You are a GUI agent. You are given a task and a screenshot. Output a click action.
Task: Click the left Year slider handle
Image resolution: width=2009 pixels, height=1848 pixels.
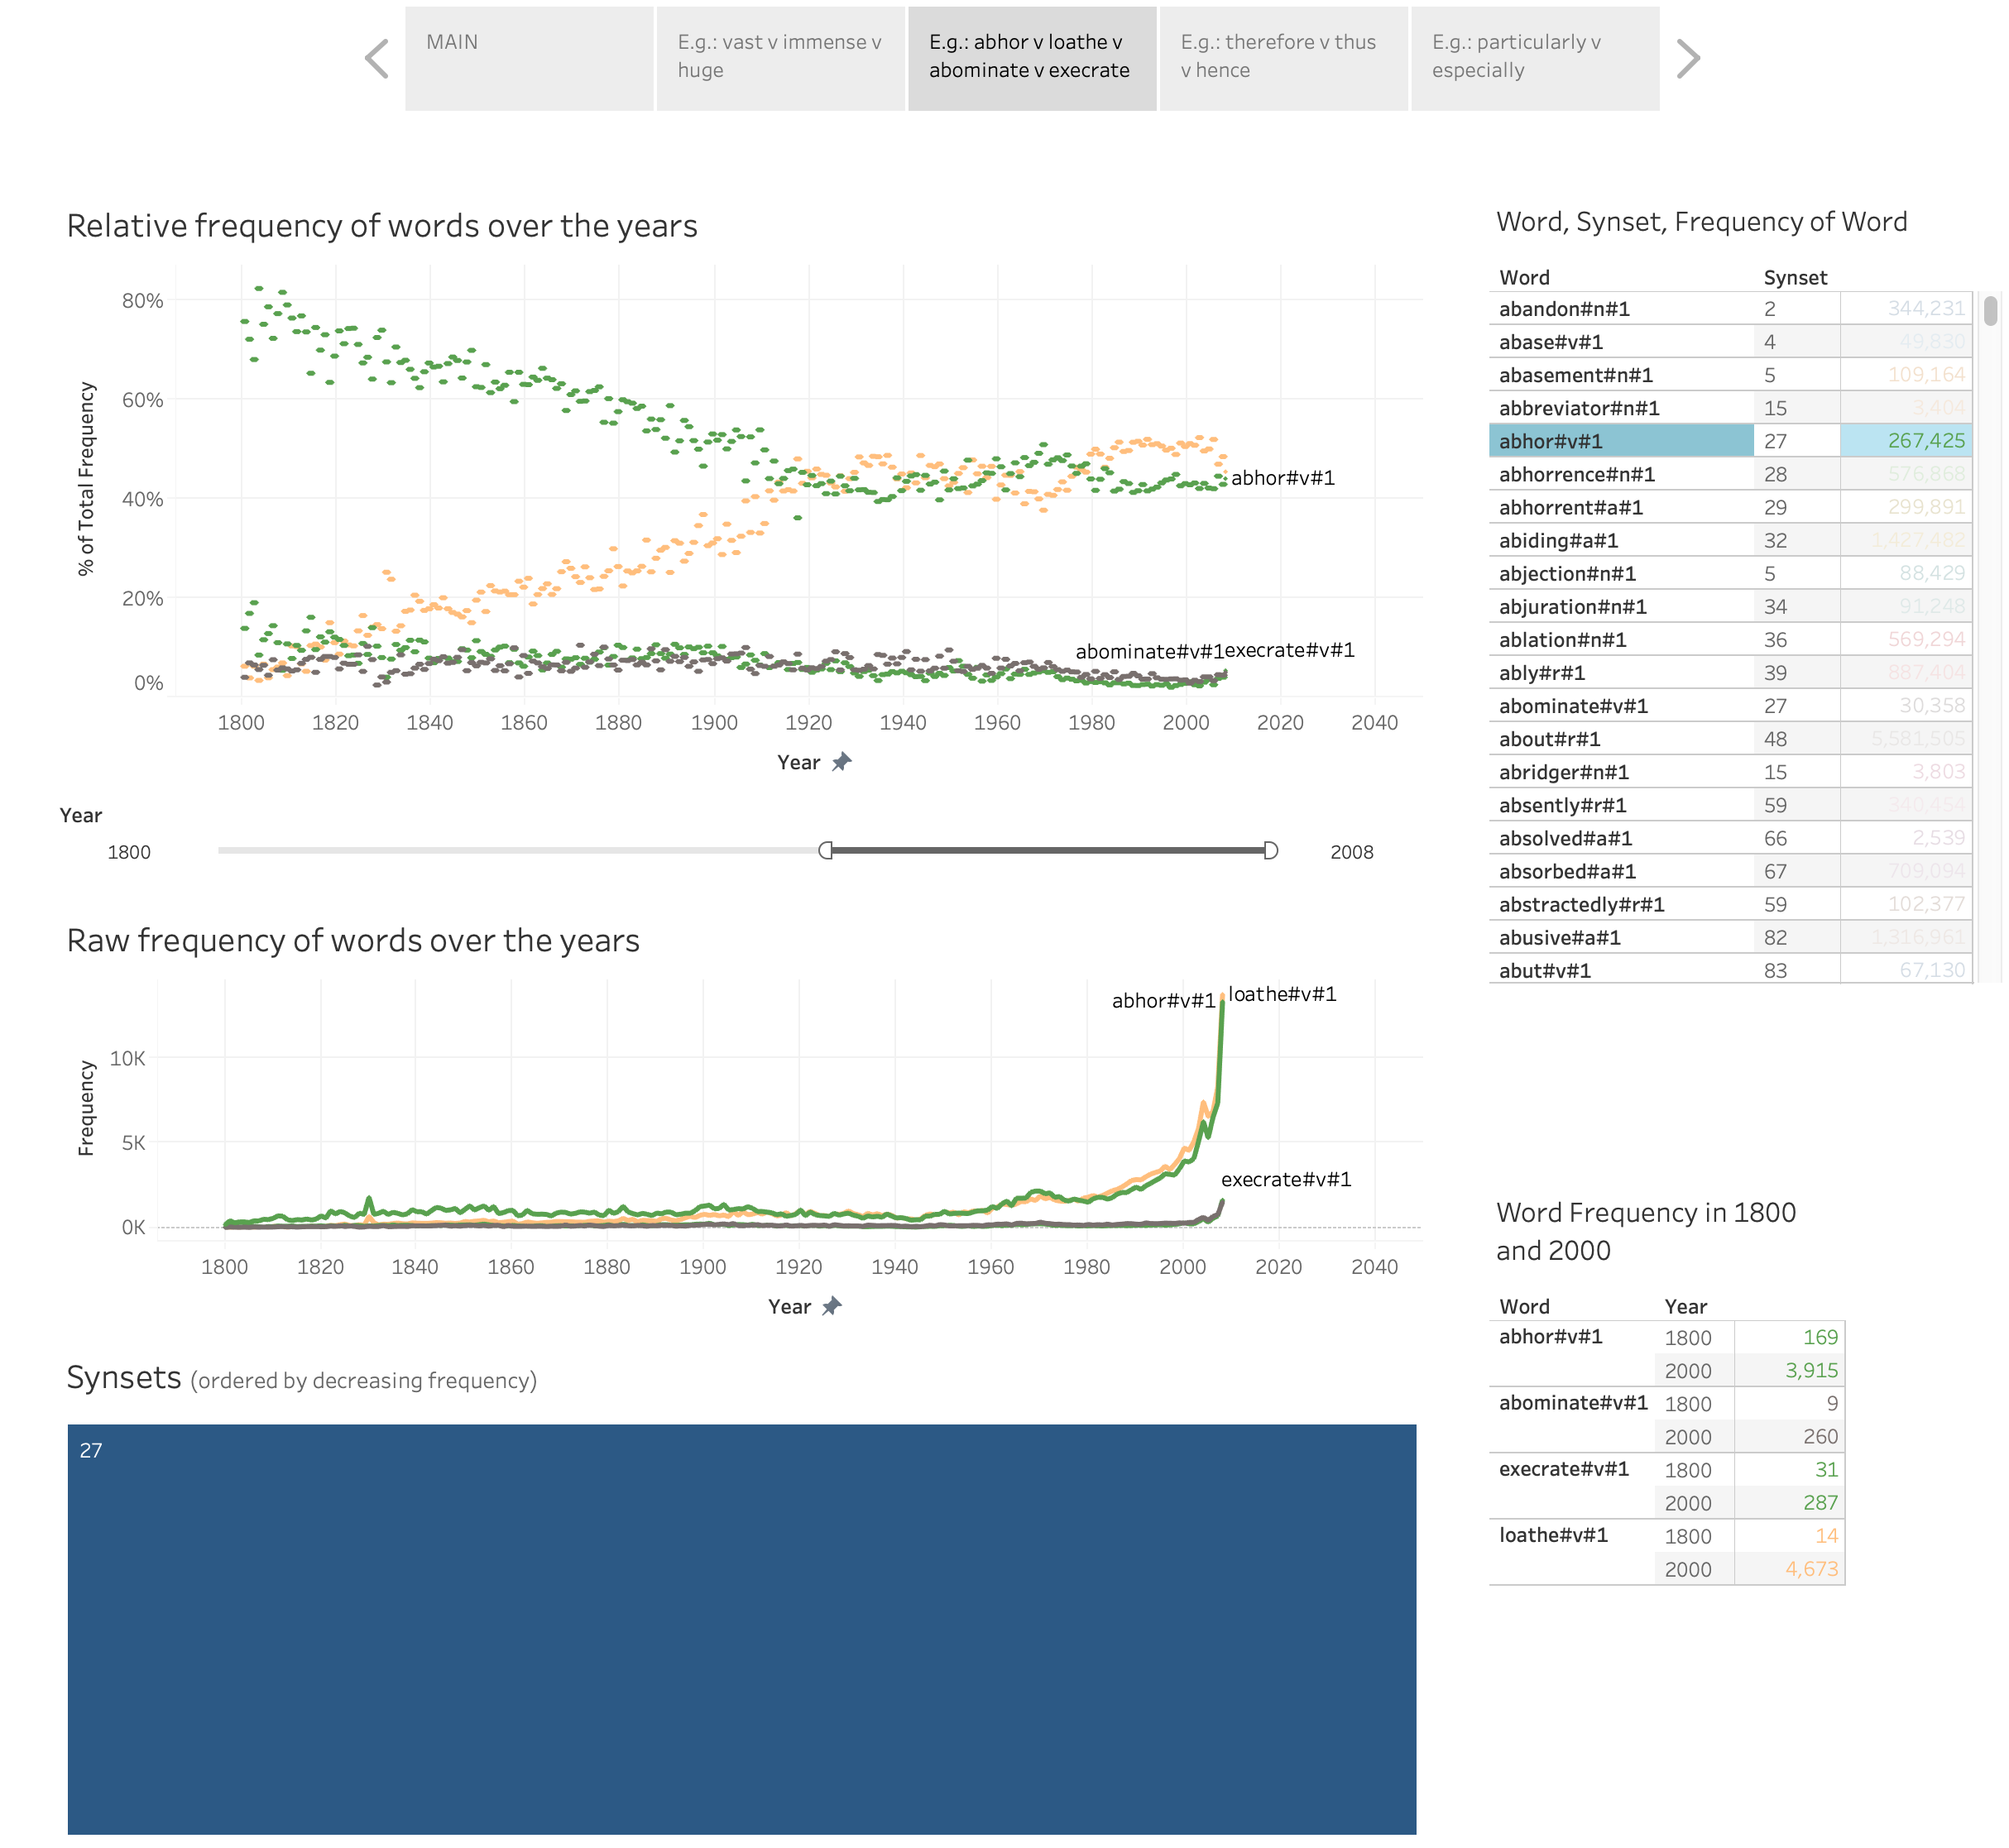(x=825, y=850)
